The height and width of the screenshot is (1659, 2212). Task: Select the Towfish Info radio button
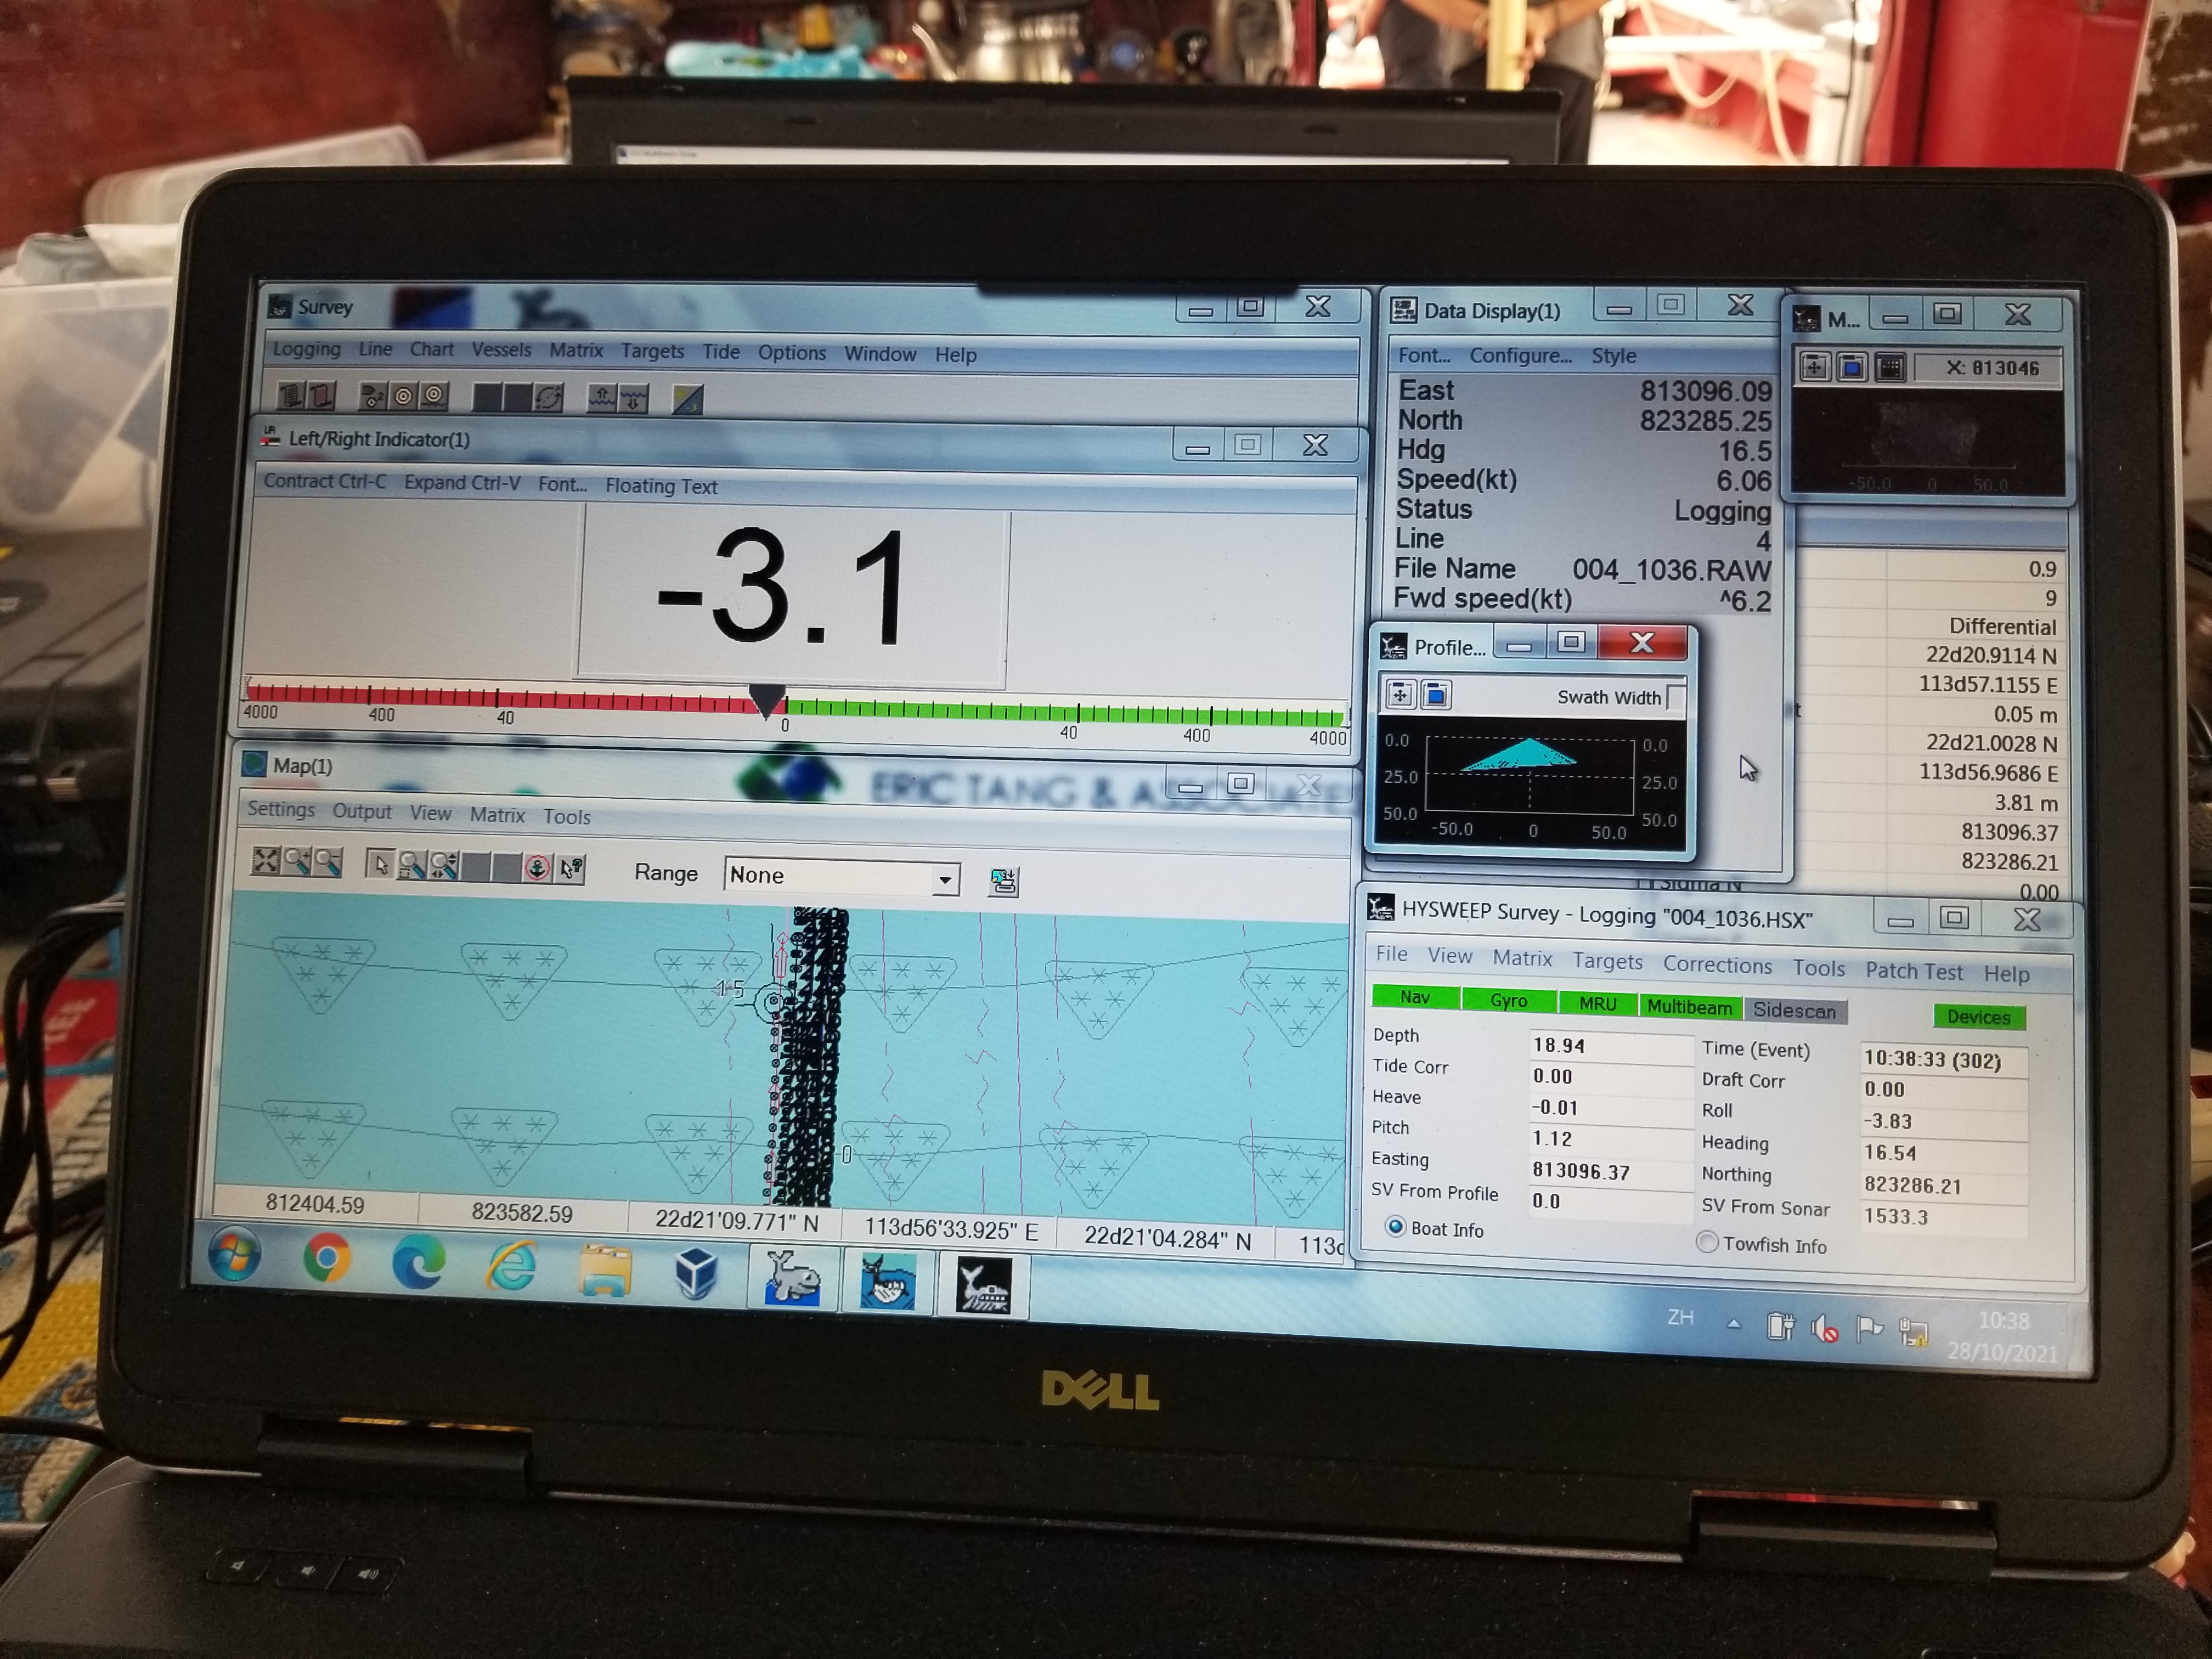coord(1707,1242)
